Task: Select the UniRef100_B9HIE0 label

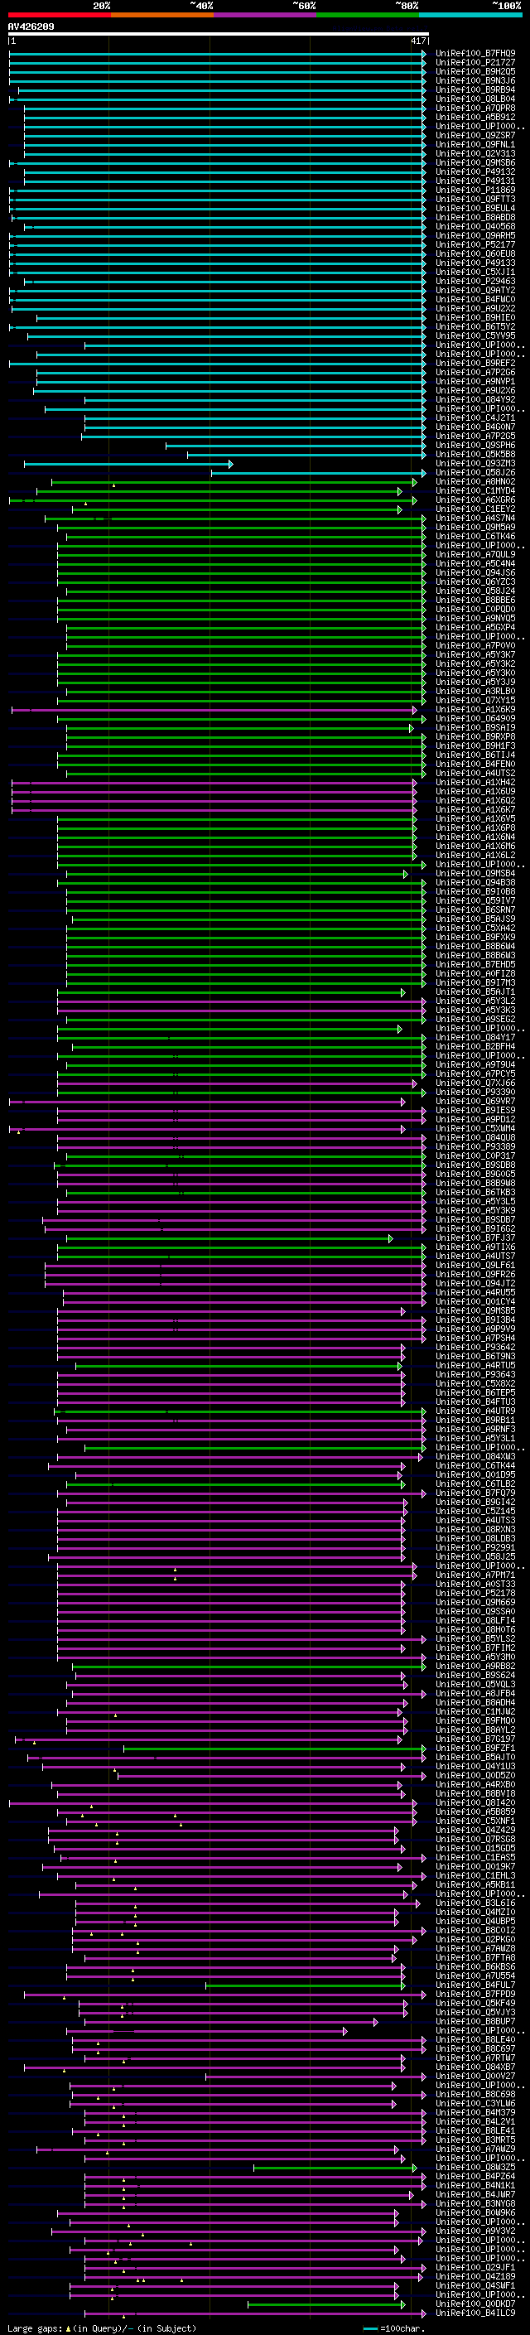Action: click(x=475, y=318)
